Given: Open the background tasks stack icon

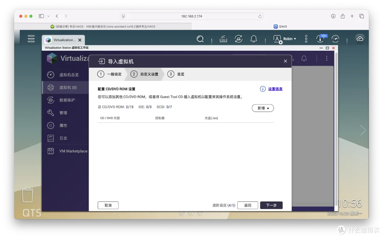Looking at the screenshot, I should [x=223, y=39].
